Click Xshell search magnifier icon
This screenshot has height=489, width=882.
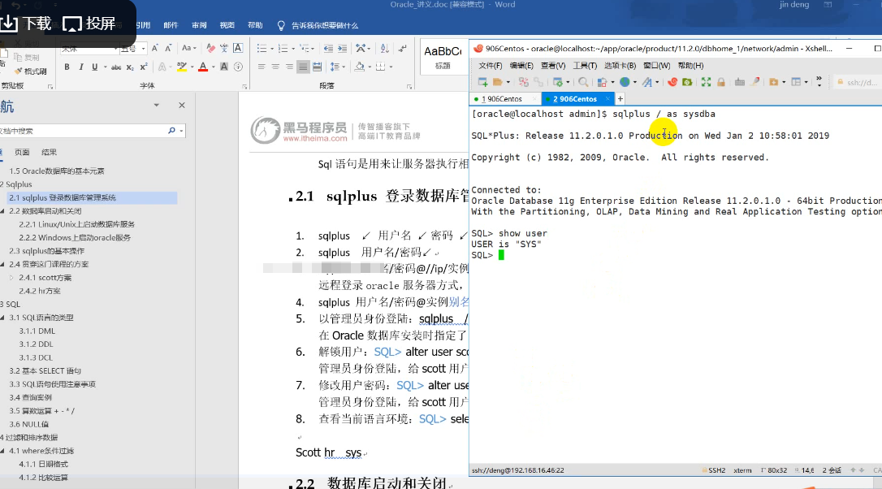(x=583, y=82)
